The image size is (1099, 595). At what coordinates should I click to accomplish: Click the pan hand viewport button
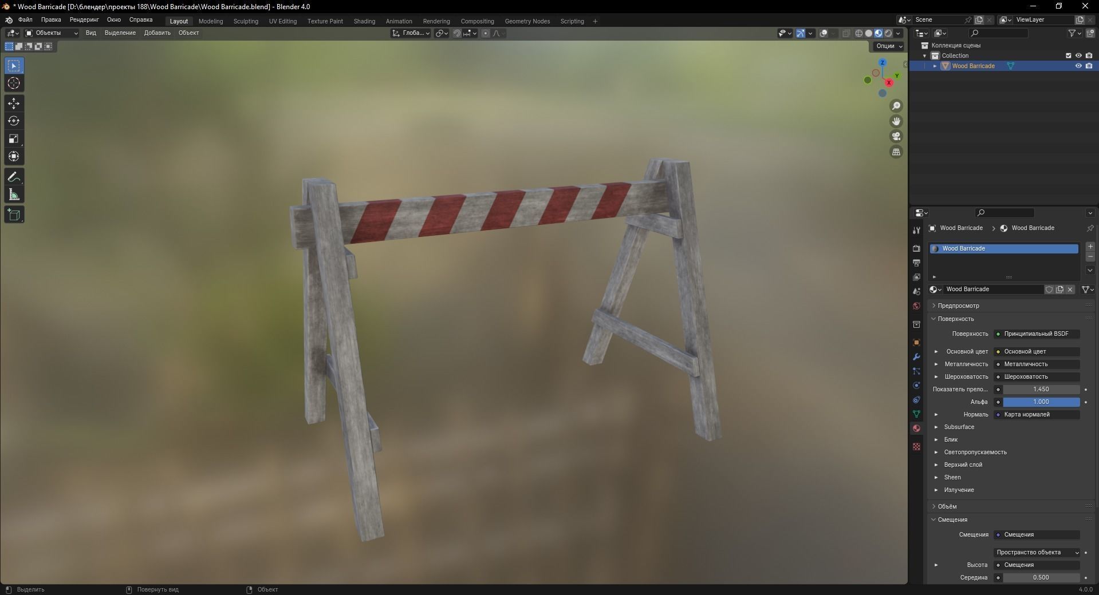click(x=896, y=121)
